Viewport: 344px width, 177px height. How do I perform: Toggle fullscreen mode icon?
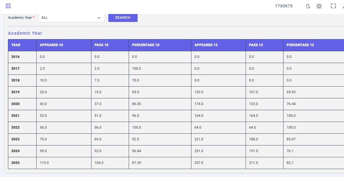333,6
